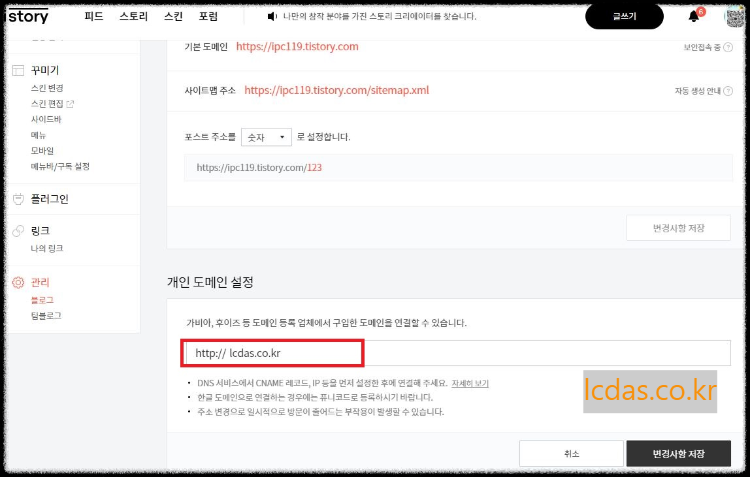Select 블로그 under 관리
This screenshot has height=477, width=750.
(x=42, y=300)
